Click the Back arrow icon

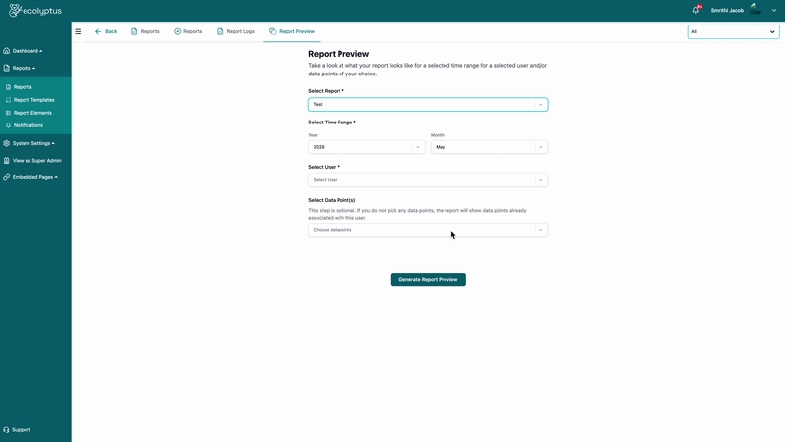pyautogui.click(x=98, y=31)
